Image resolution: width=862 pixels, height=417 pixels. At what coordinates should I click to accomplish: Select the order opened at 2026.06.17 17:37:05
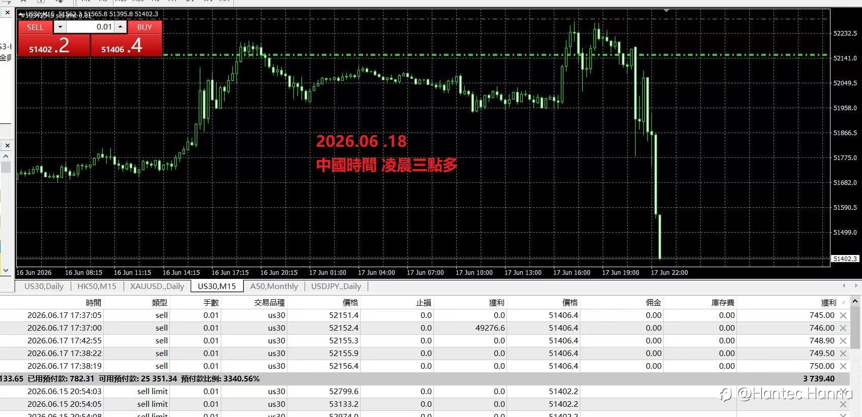pos(425,315)
